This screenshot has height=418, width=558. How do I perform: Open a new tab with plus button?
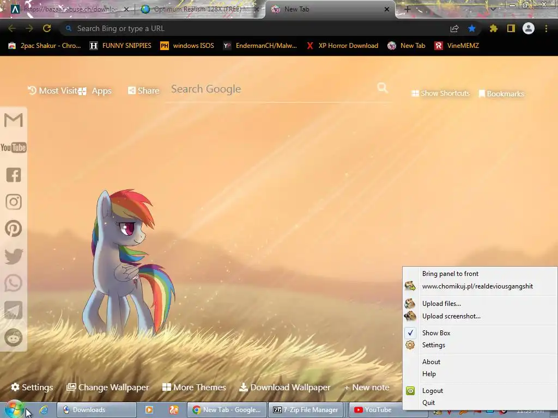pyautogui.click(x=408, y=9)
